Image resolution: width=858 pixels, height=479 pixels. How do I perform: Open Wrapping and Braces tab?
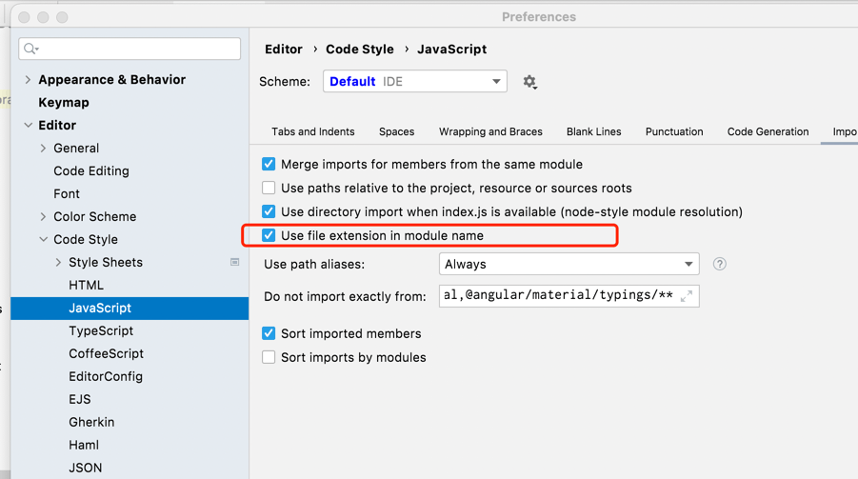point(490,132)
